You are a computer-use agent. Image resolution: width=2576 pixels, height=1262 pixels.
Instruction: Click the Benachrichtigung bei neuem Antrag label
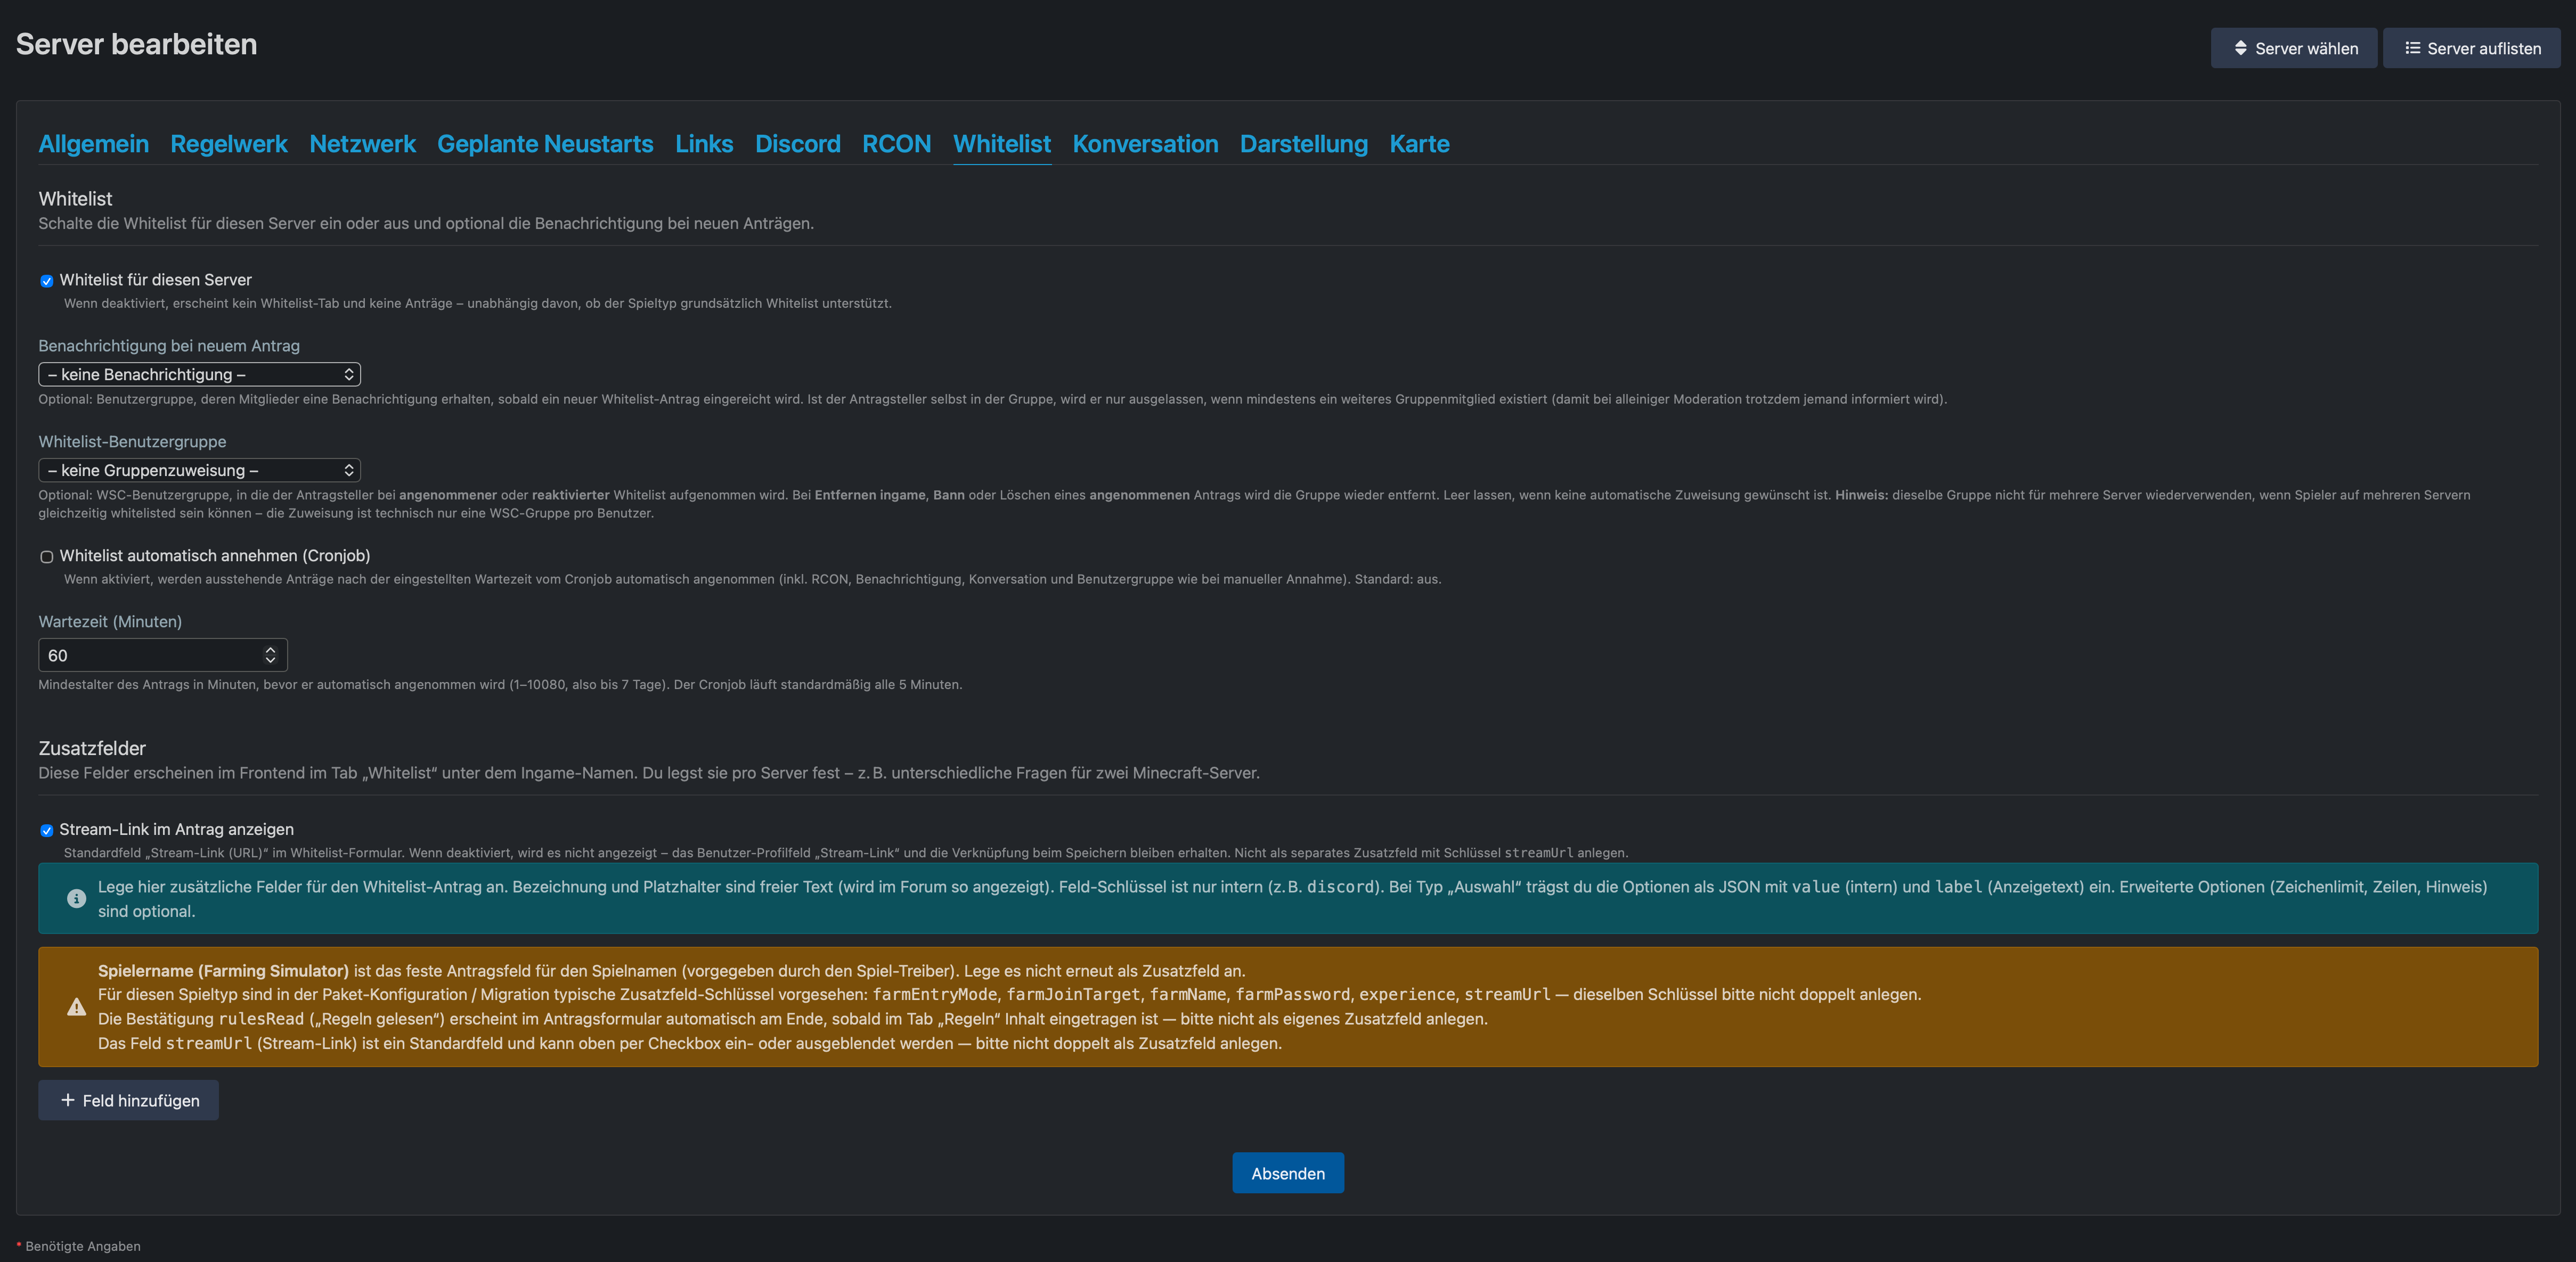(x=169, y=346)
